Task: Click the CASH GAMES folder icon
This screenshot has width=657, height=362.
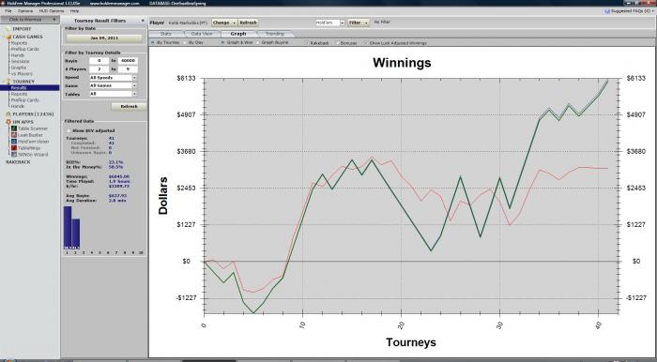Action: pyautogui.click(x=8, y=37)
